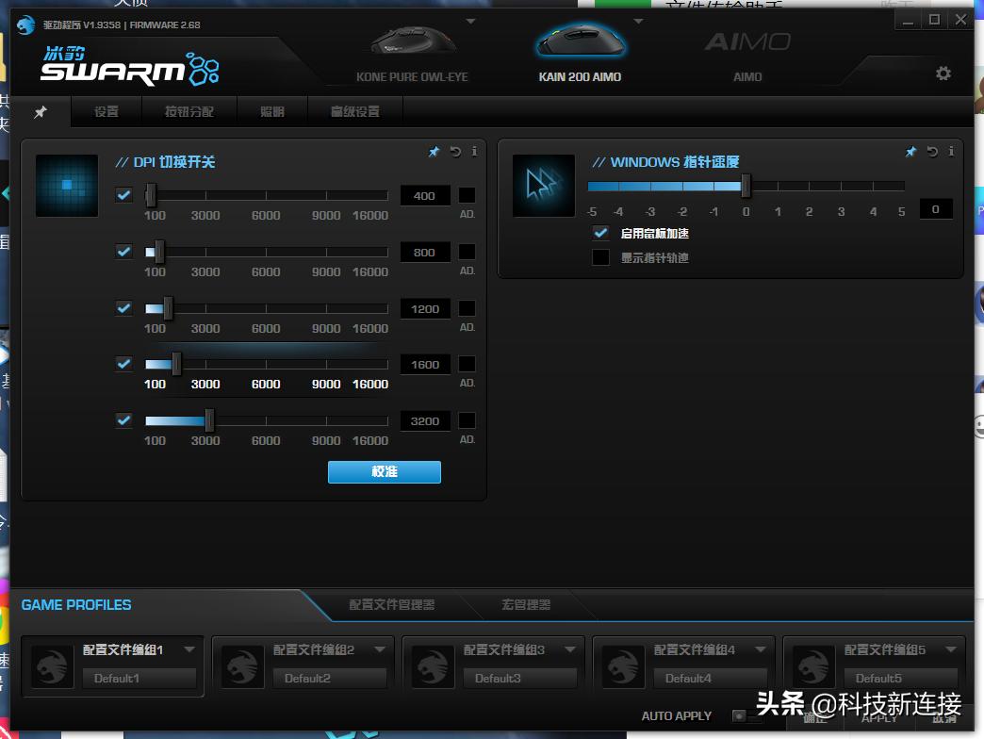
Task: Select the Kone Pure Owl-Eye mouse image
Action: (412, 41)
